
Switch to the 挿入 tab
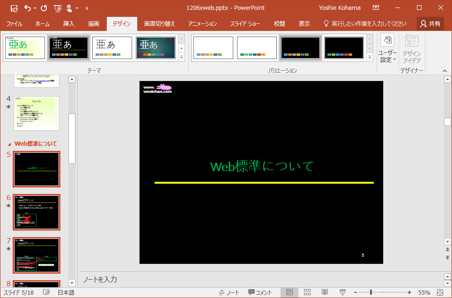click(68, 23)
